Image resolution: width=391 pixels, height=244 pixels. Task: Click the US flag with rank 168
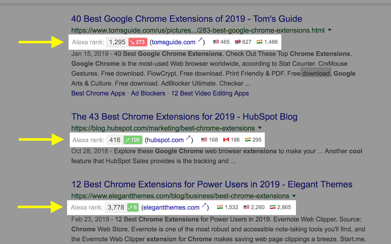pos(204,140)
